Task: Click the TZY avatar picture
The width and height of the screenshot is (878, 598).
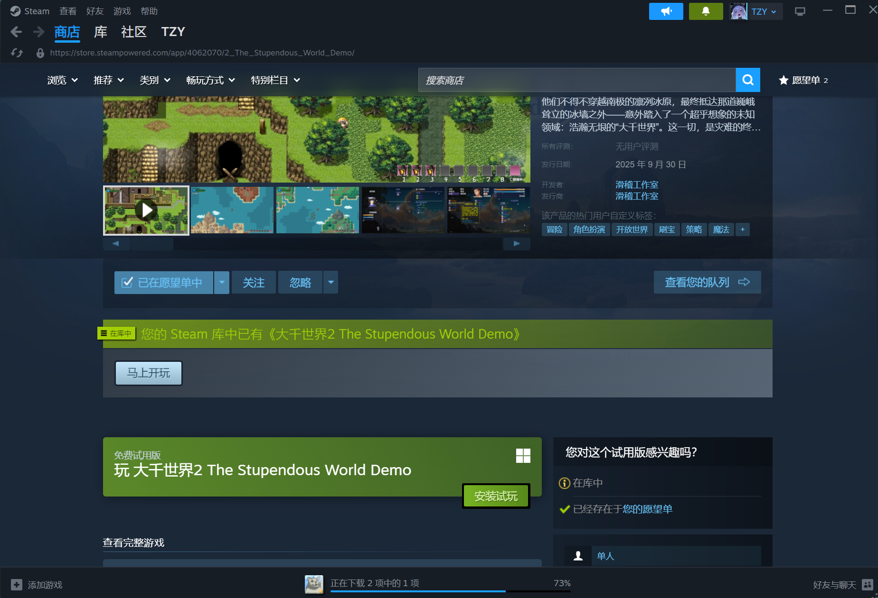Action: [x=738, y=11]
